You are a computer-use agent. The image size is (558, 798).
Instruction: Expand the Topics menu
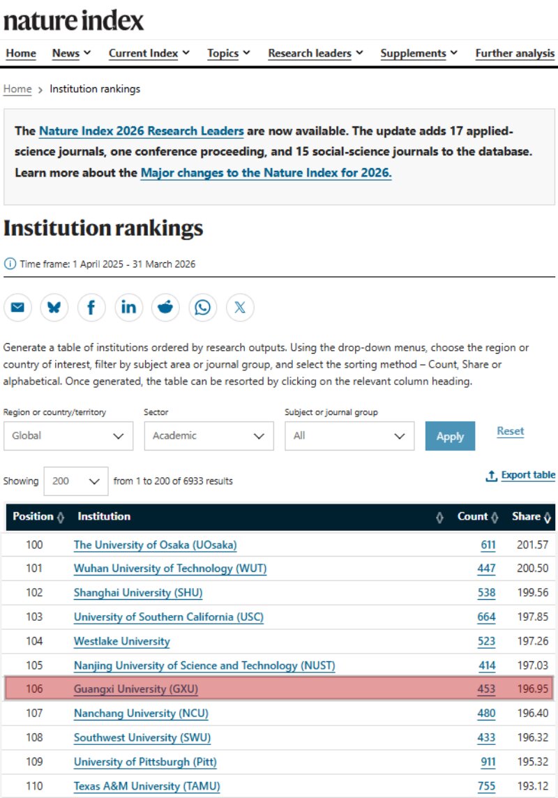point(228,53)
